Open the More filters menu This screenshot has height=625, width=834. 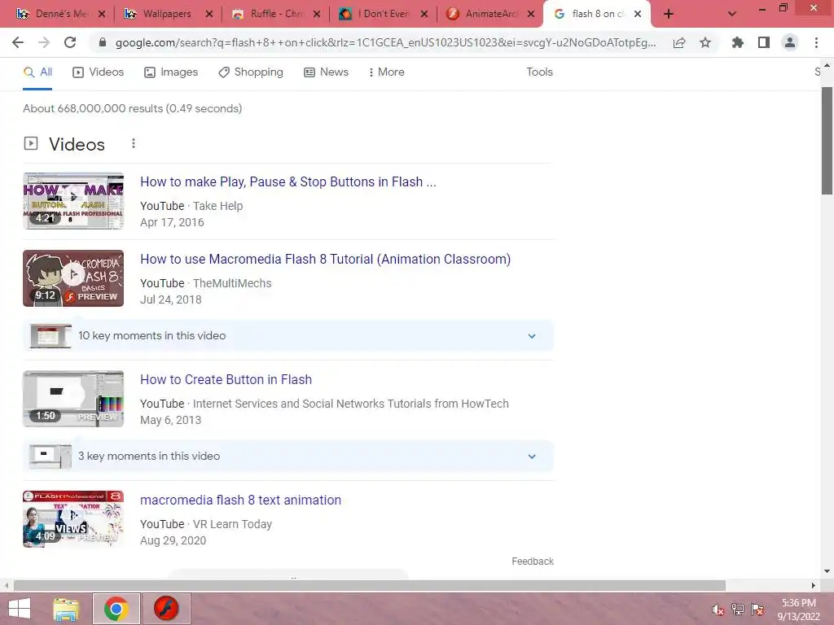click(x=387, y=72)
